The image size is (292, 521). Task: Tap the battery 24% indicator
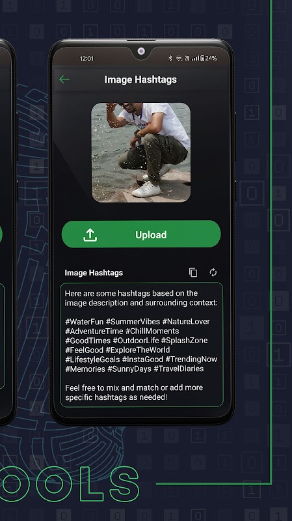click(209, 59)
